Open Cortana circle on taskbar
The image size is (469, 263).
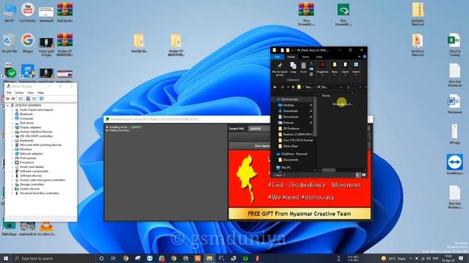point(101,258)
